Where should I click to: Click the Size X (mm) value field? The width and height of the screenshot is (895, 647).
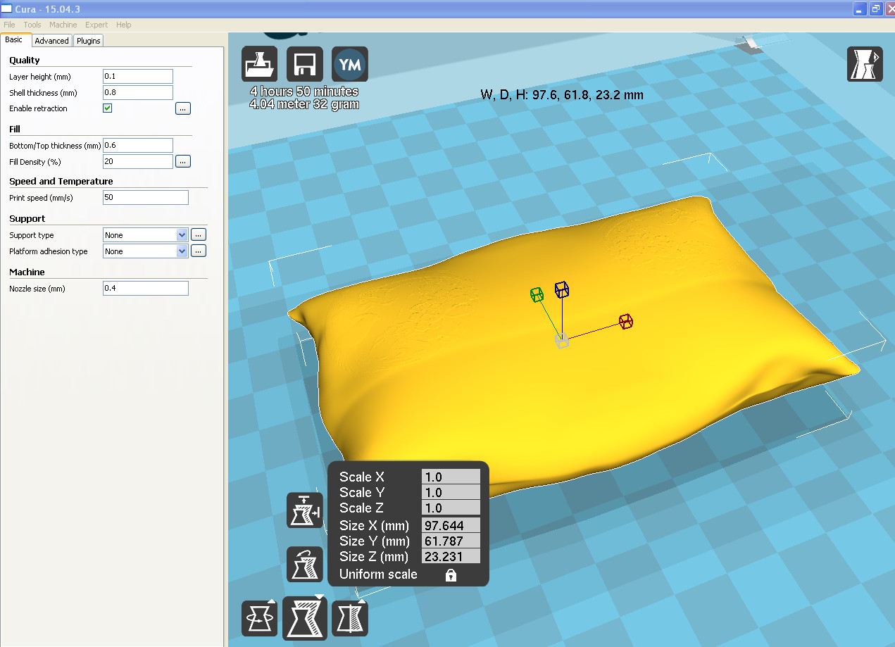(x=451, y=525)
